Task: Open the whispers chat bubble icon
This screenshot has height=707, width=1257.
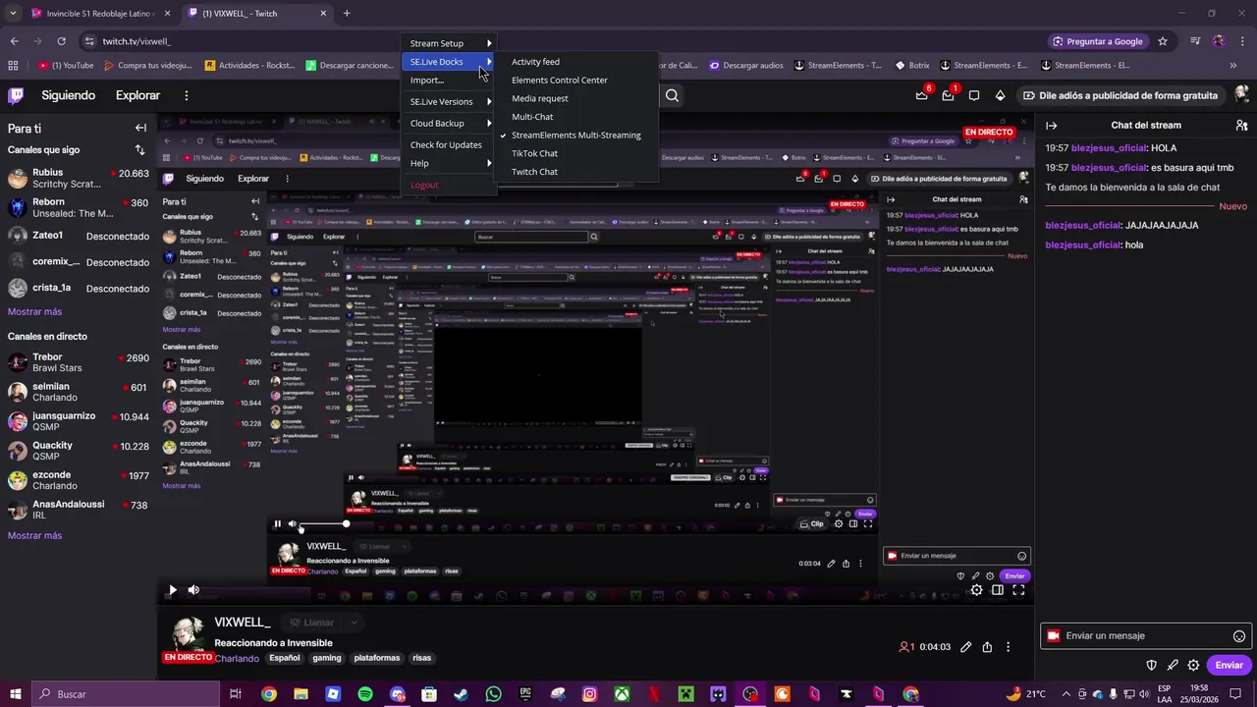Action: 974,95
